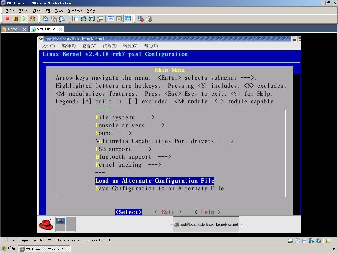Viewport: 338px width, 253px height.
Task: Click the < Exit > button
Action: [168, 212]
